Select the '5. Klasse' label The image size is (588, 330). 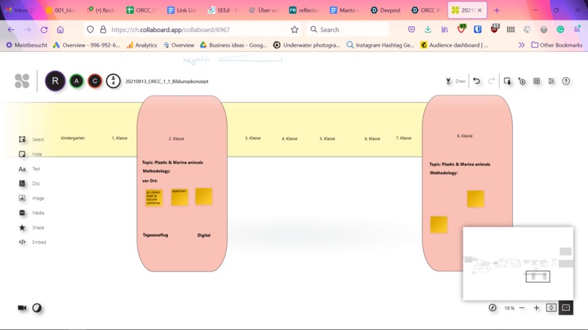click(x=328, y=138)
